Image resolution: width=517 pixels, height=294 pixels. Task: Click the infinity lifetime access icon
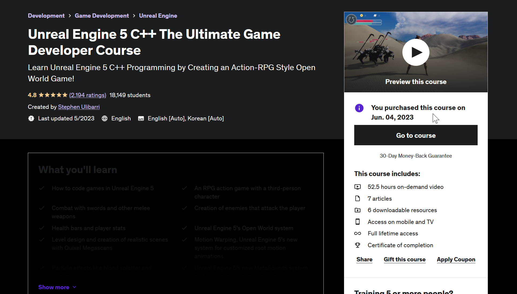357,234
